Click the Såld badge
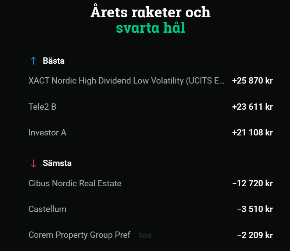The width and height of the screenshot is (290, 251). pyautogui.click(x=145, y=236)
